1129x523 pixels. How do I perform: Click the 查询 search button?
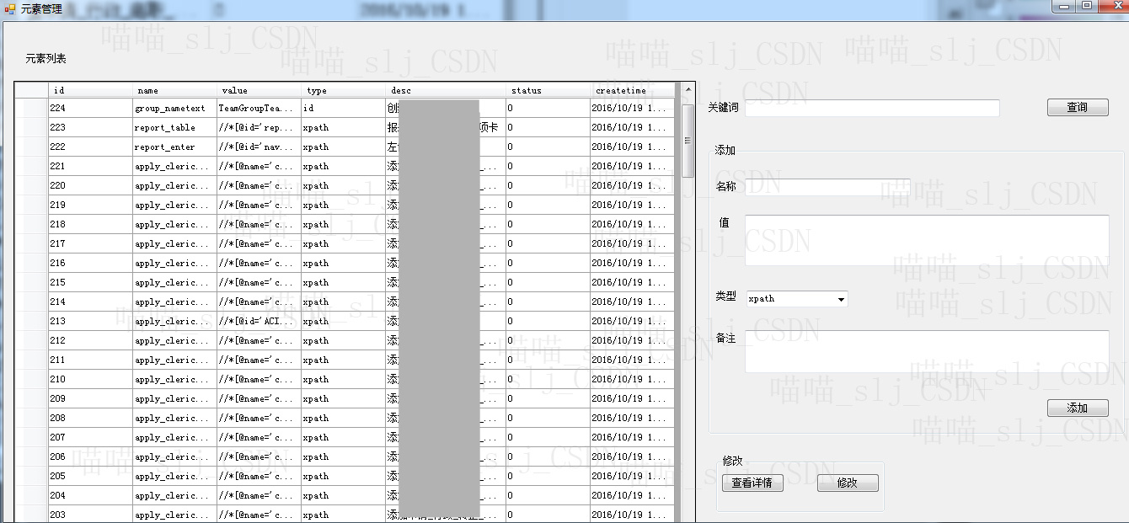(1077, 107)
